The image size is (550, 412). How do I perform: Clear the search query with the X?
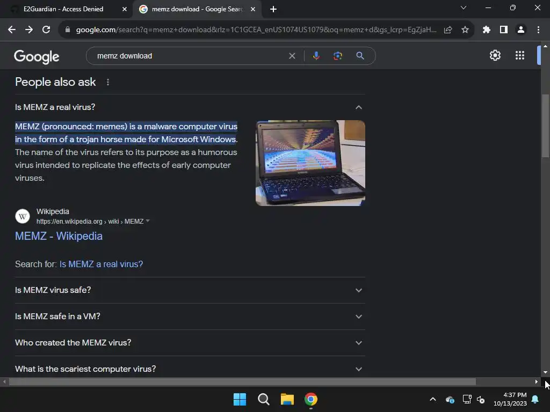(292, 56)
